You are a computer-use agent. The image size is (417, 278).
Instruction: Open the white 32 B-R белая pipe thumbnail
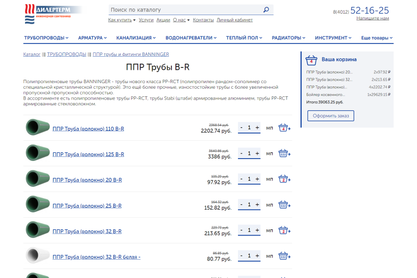38,255
